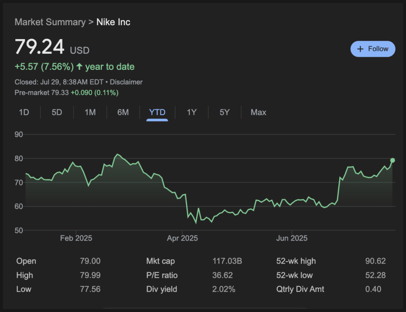
Task: Click the Div yield value 2.02%
Action: [x=224, y=289]
